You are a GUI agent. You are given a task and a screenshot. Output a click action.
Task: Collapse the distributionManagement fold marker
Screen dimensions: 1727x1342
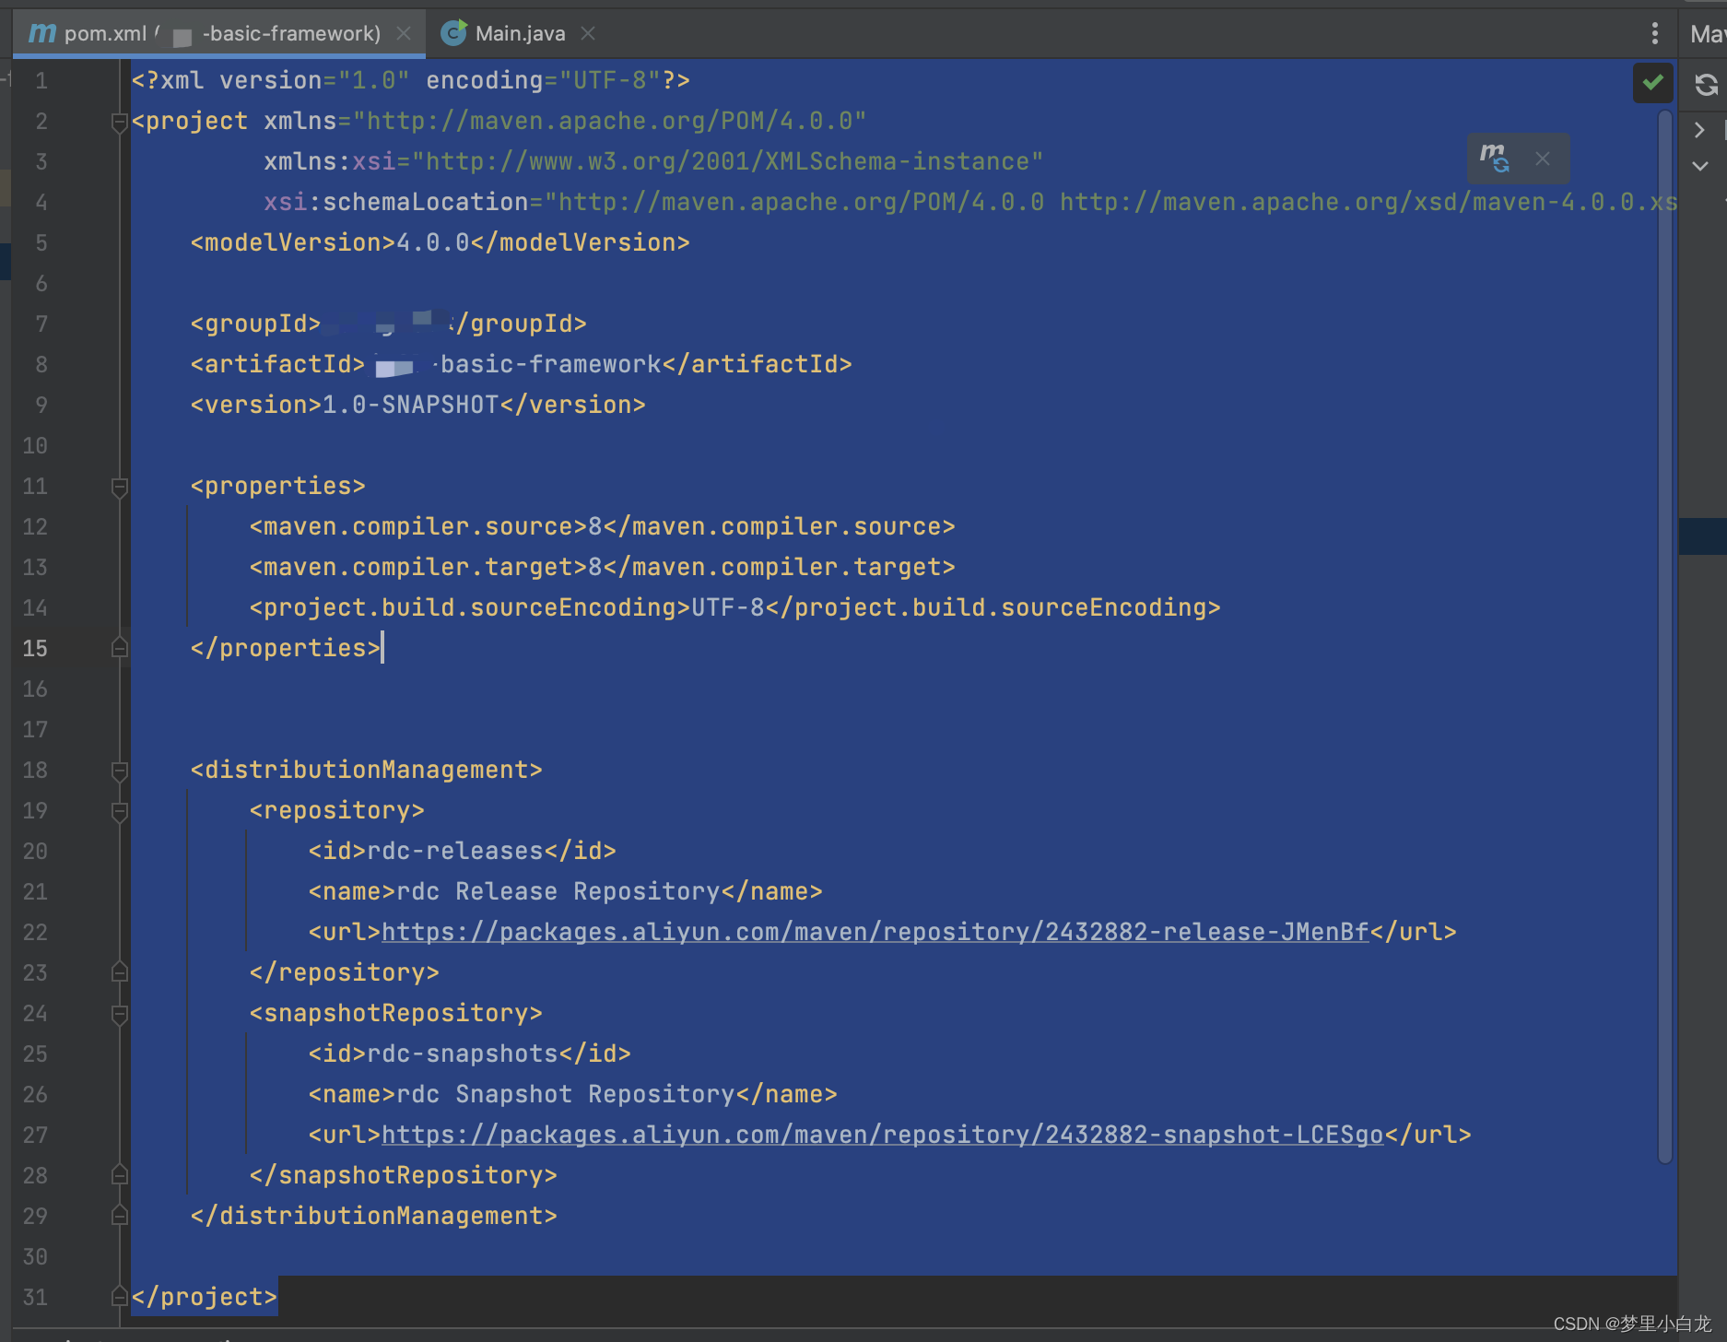[x=119, y=771]
